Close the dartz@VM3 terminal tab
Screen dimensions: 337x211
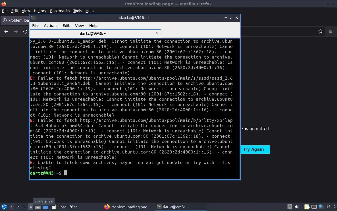(x=157, y=33)
